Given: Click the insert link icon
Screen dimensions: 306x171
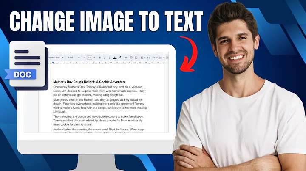Looking at the screenshot, I should 126,58.
